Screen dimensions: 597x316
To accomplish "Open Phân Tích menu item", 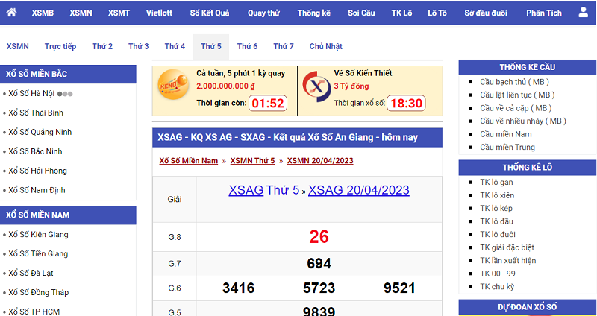I will tap(544, 13).
